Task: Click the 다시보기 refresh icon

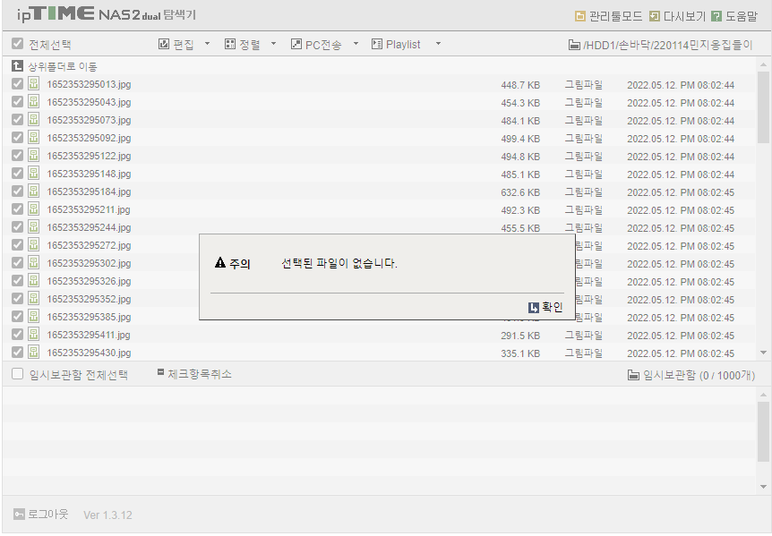Action: pyautogui.click(x=655, y=16)
